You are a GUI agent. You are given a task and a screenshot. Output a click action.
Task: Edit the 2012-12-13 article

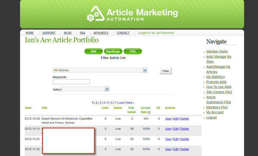click(176, 129)
